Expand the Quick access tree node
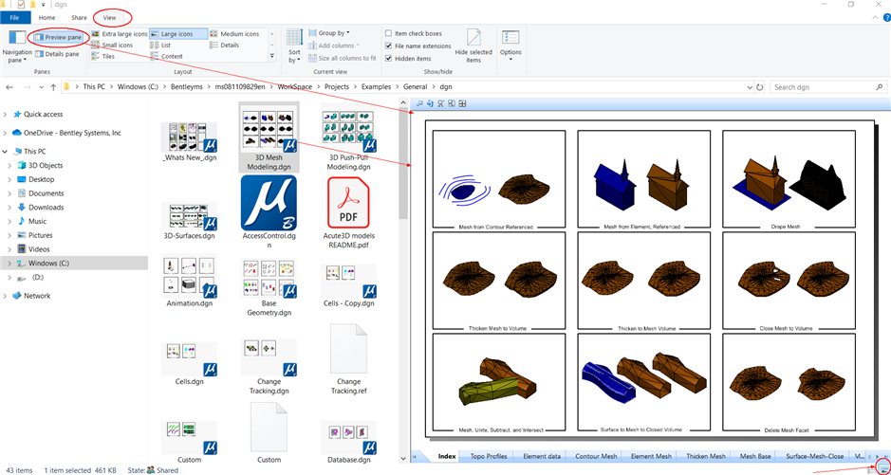The width and height of the screenshot is (891, 475). (5, 114)
